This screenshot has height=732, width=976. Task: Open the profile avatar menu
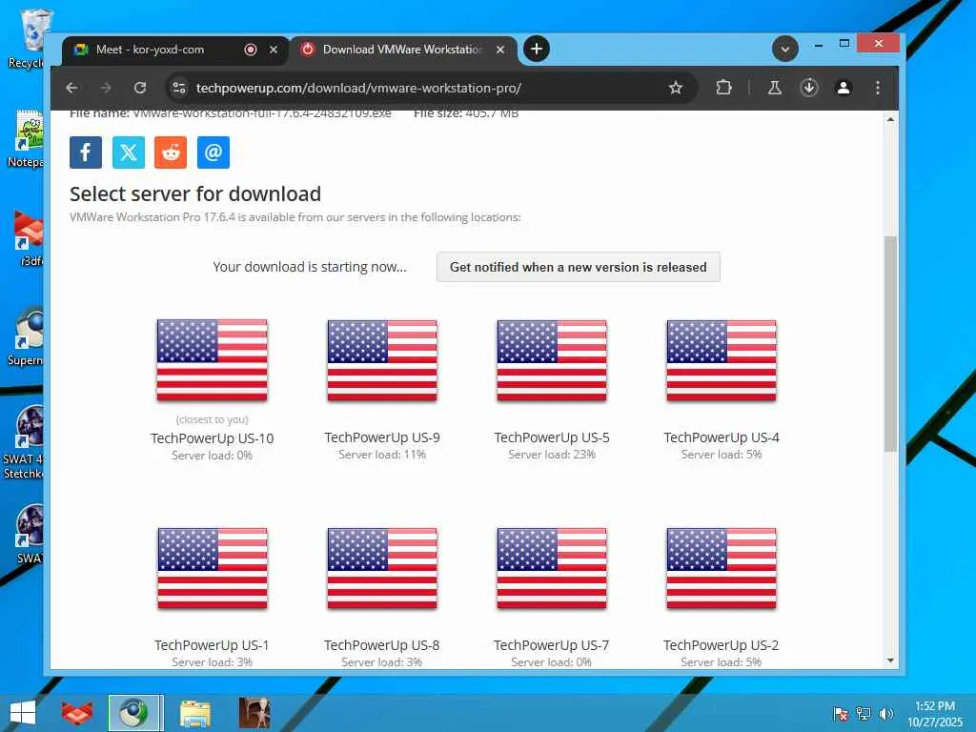pyautogui.click(x=844, y=88)
